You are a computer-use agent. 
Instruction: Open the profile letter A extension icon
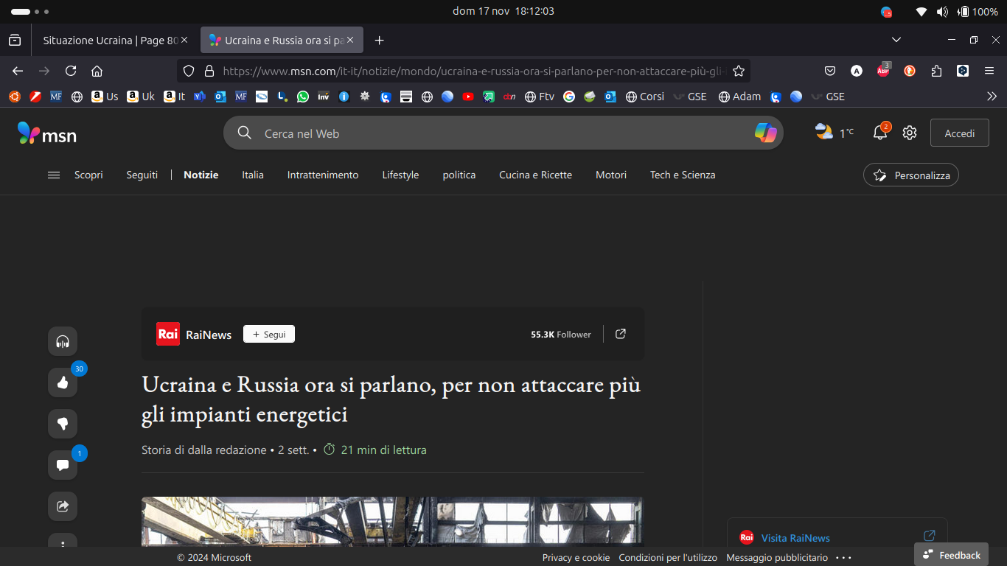tap(857, 71)
